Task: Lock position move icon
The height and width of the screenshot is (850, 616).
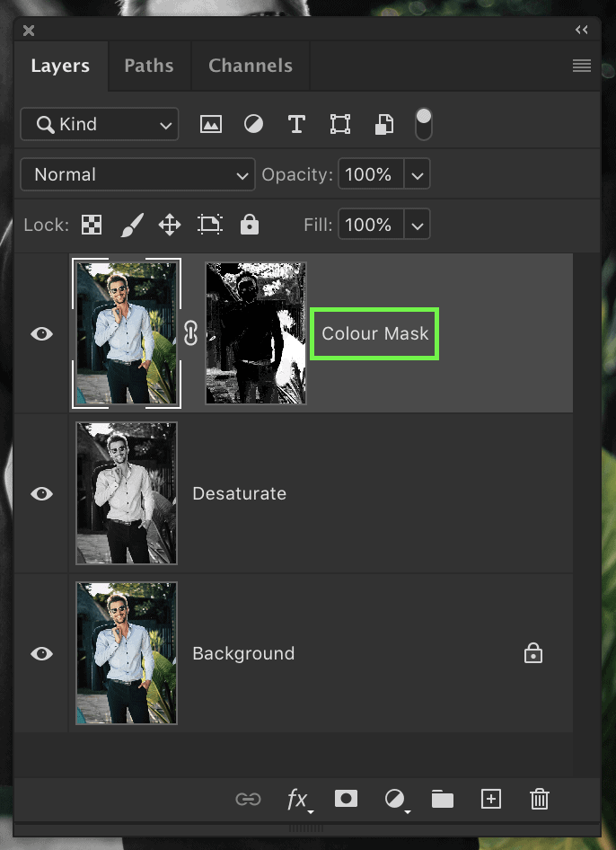Action: [x=170, y=225]
